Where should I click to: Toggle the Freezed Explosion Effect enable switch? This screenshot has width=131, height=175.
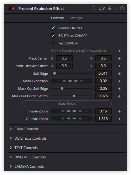[12, 8]
